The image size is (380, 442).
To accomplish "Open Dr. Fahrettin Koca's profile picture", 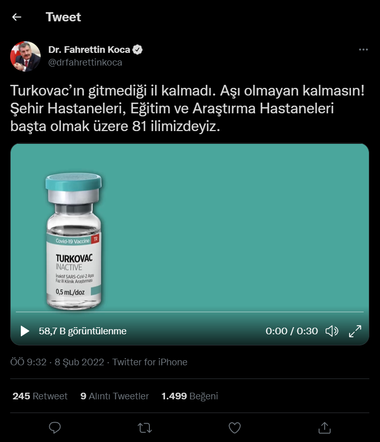I will (x=25, y=56).
